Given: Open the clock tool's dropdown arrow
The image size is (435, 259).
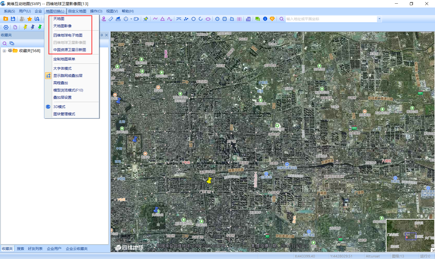Looking at the screenshot, I should coord(131,19).
